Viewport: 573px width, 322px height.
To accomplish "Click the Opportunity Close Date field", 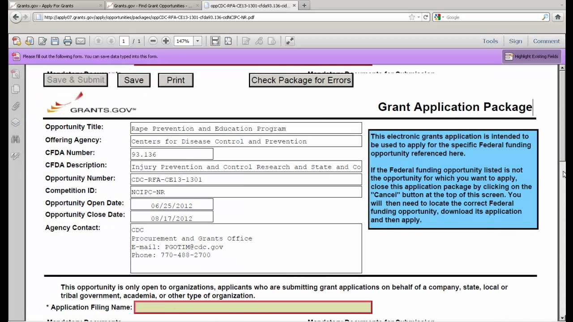I will (172, 217).
